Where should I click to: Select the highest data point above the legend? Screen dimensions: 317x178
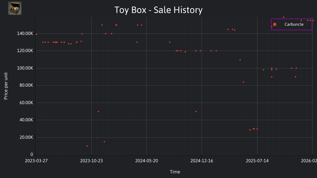click(x=284, y=17)
